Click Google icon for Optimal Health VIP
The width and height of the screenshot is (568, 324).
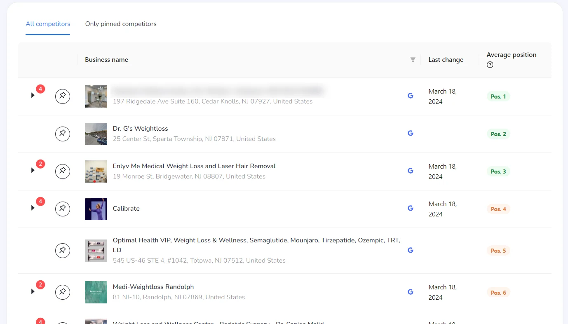click(x=411, y=250)
